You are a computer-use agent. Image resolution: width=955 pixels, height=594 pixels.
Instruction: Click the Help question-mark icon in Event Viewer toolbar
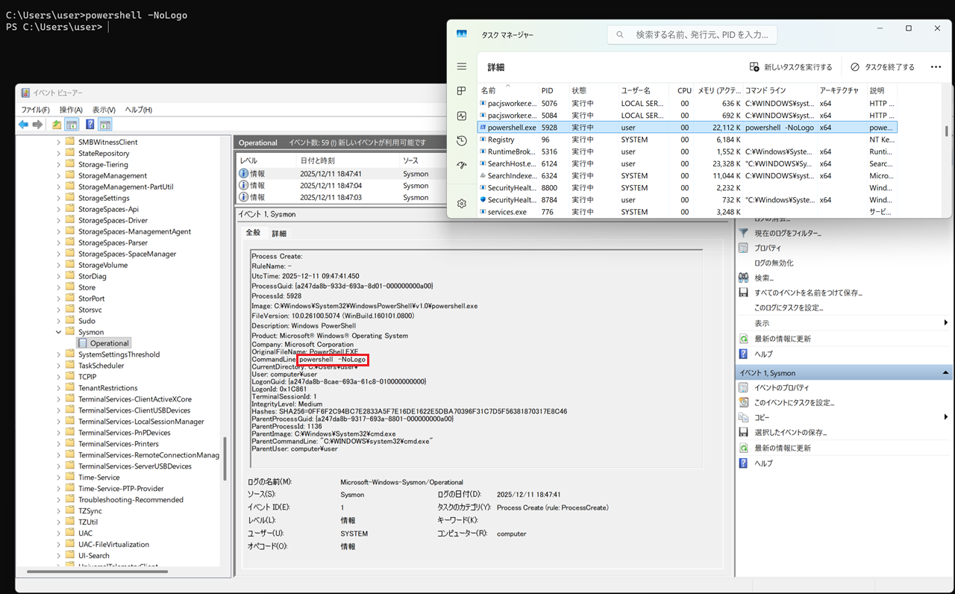click(x=89, y=124)
